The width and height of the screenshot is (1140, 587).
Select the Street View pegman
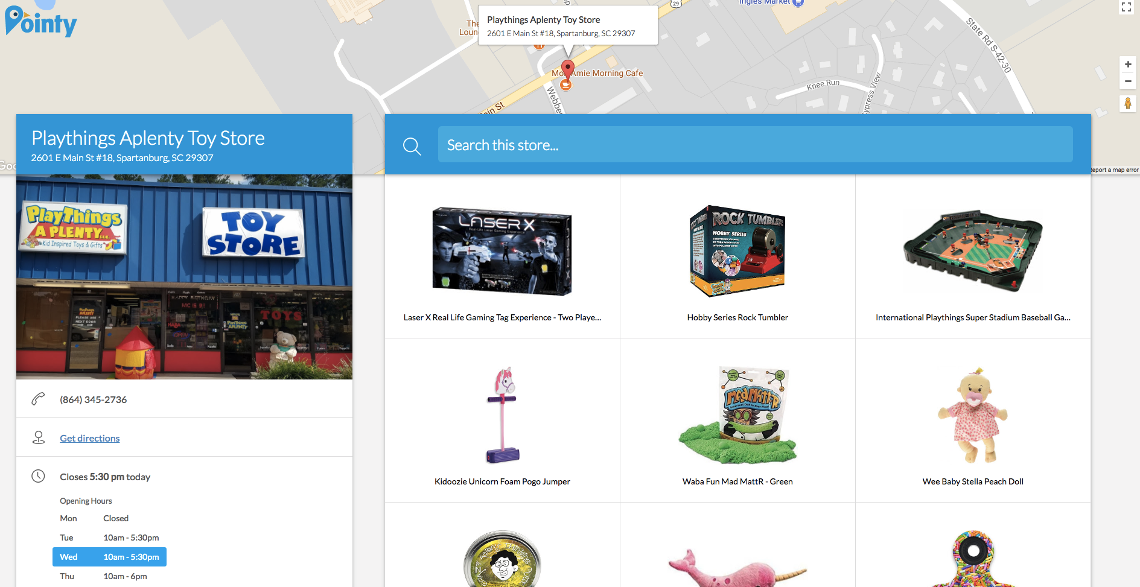point(1128,104)
